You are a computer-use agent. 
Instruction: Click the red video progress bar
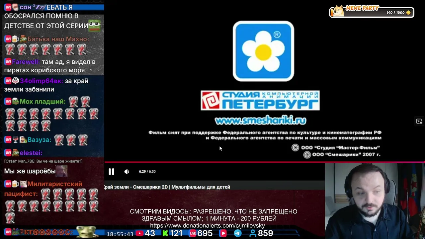(x=265, y=162)
